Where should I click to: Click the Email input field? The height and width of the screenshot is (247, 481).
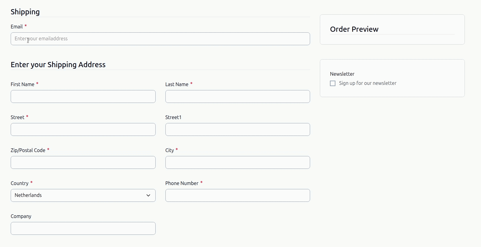click(x=160, y=39)
